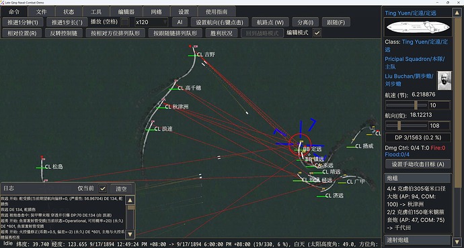
Task: Click the 推进1分钟(1) button
Action: 23,22
